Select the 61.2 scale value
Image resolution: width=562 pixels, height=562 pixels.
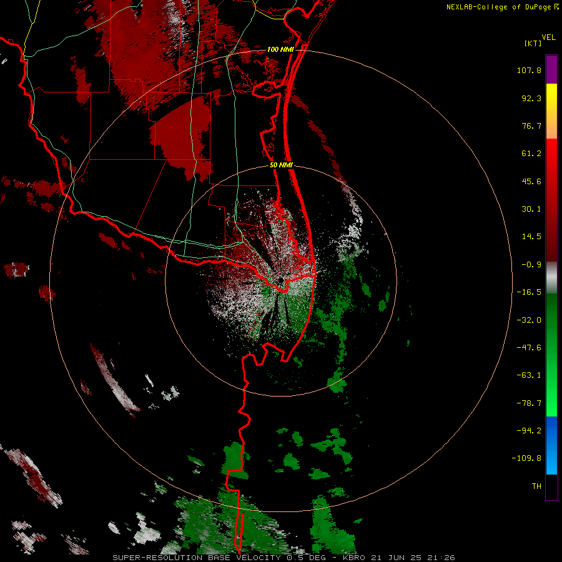(x=531, y=154)
